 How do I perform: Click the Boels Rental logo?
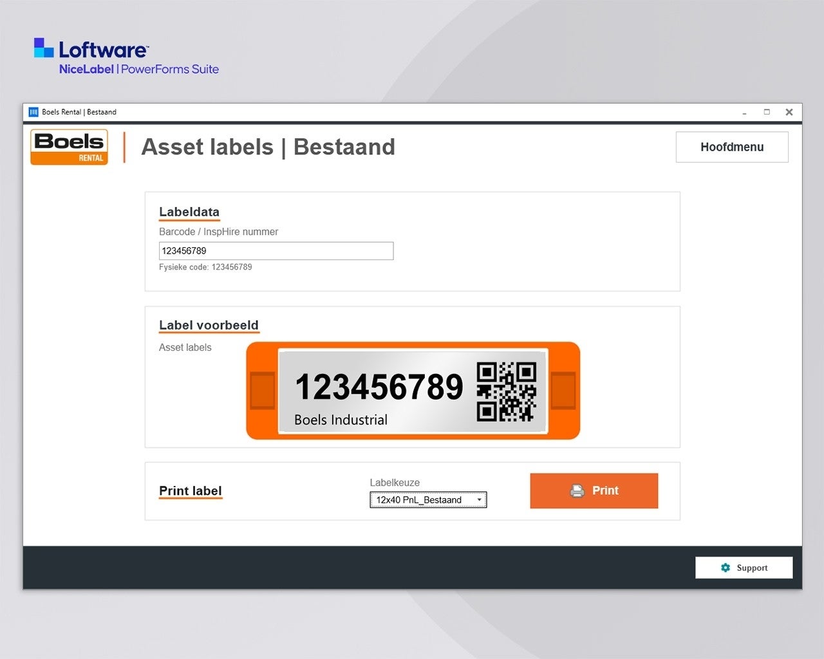(x=69, y=147)
